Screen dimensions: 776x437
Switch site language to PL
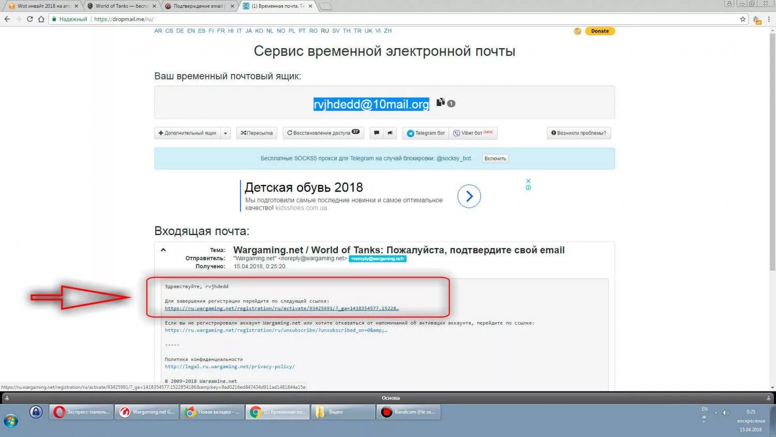pyautogui.click(x=292, y=31)
